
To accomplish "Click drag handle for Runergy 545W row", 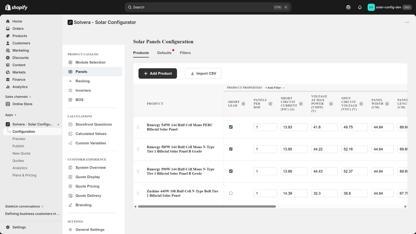I will click(x=138, y=127).
